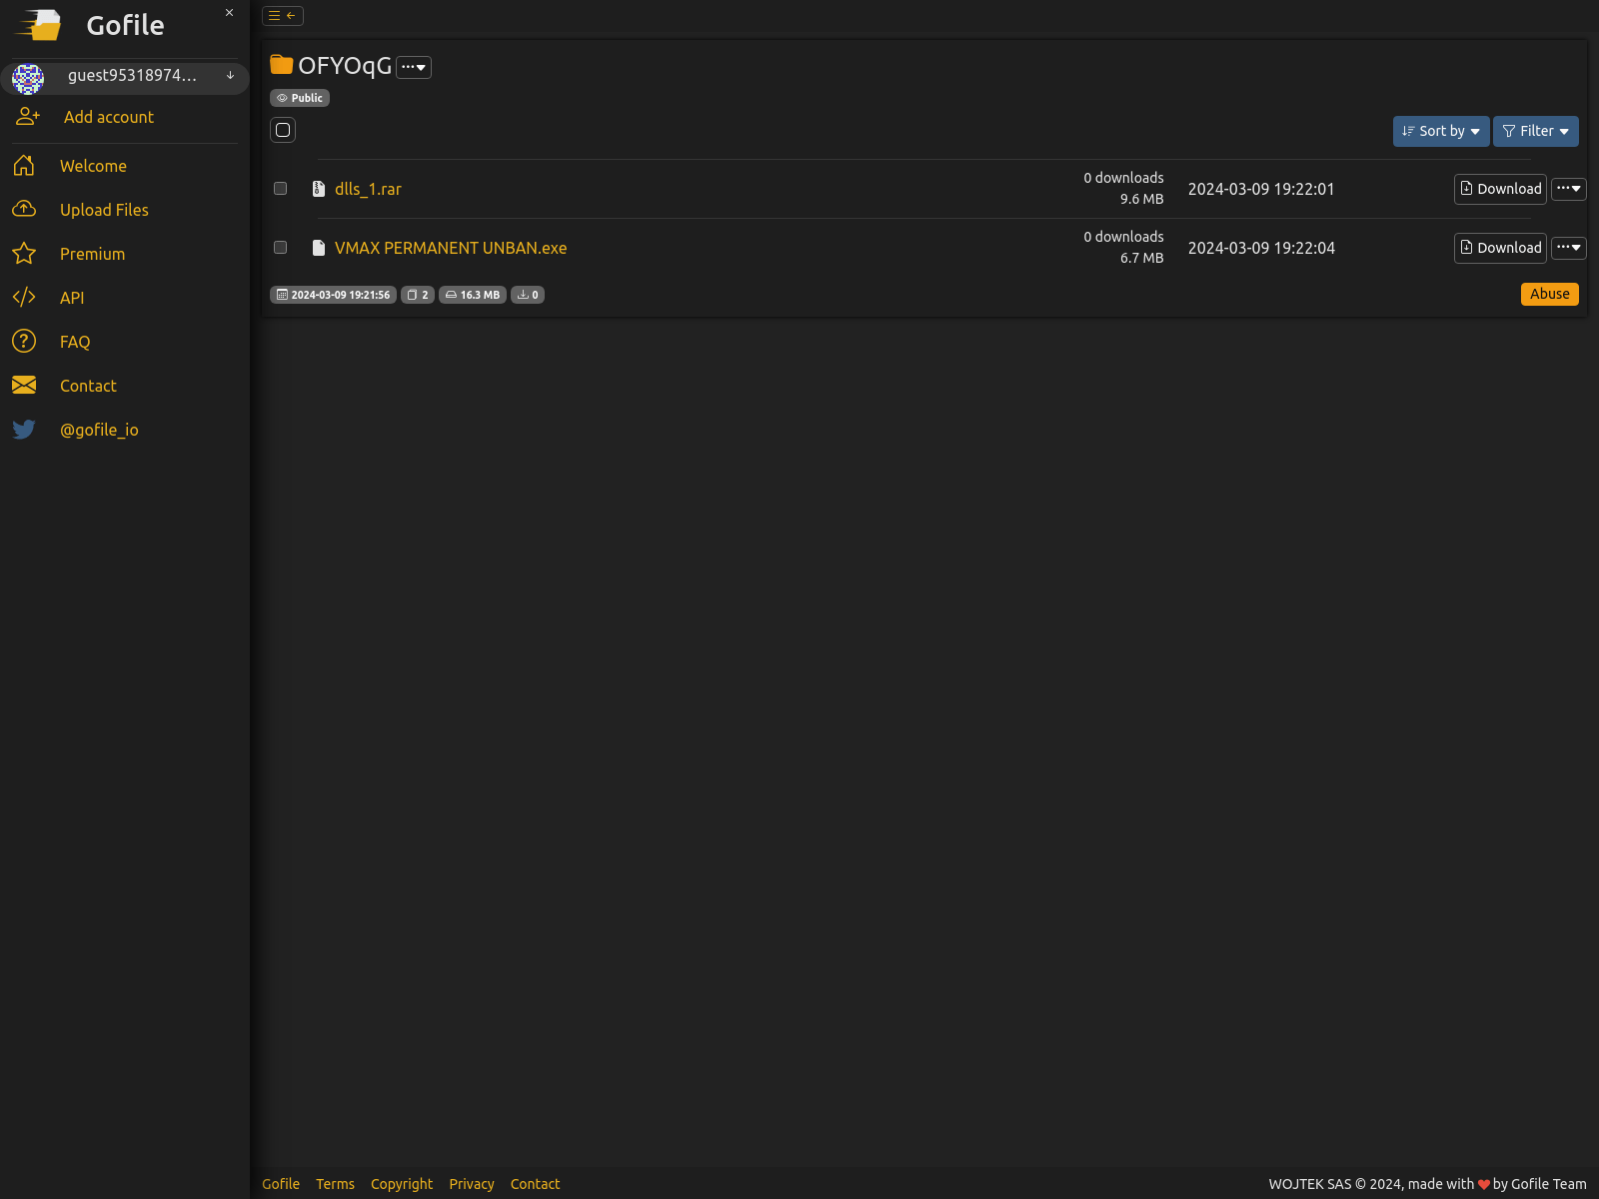Screen dimensions: 1599x1199
Task: Open the @gofile_io Twitter link
Action: 99,430
